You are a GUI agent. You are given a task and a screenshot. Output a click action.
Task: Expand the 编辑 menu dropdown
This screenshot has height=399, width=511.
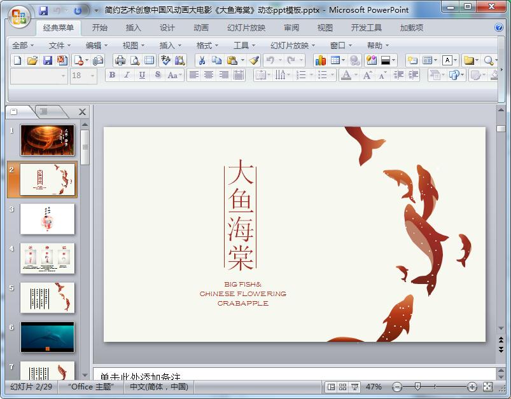(97, 46)
